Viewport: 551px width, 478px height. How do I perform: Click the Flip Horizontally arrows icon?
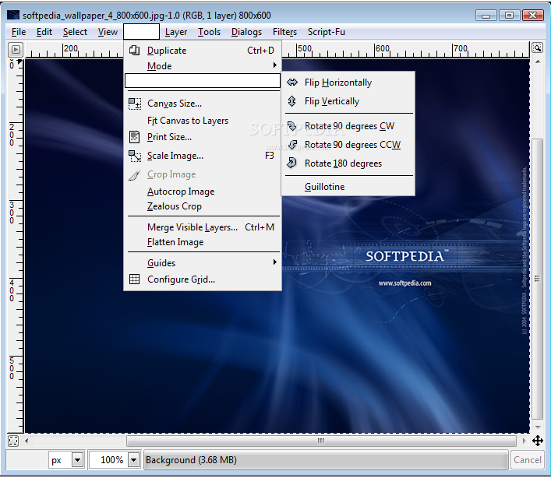pos(292,83)
